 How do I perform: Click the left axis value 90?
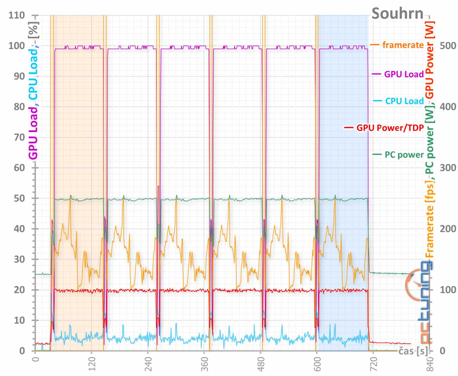[x=19, y=76]
